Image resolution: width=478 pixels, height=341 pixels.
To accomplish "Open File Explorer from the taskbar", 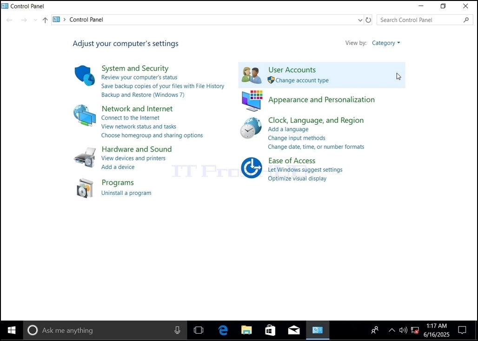I will coord(246,330).
